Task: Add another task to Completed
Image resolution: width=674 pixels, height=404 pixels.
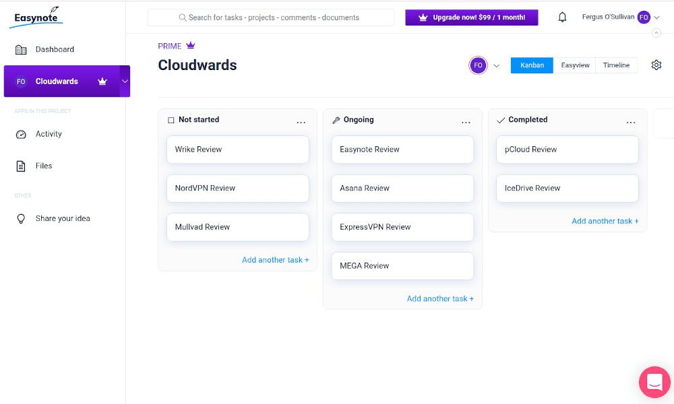Action: 605,221
